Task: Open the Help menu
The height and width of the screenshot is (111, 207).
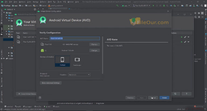Action: [x=77, y=2]
